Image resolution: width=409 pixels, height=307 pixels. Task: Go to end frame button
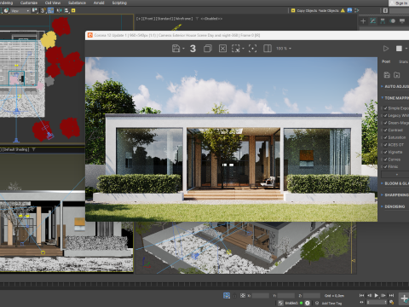coord(391,296)
